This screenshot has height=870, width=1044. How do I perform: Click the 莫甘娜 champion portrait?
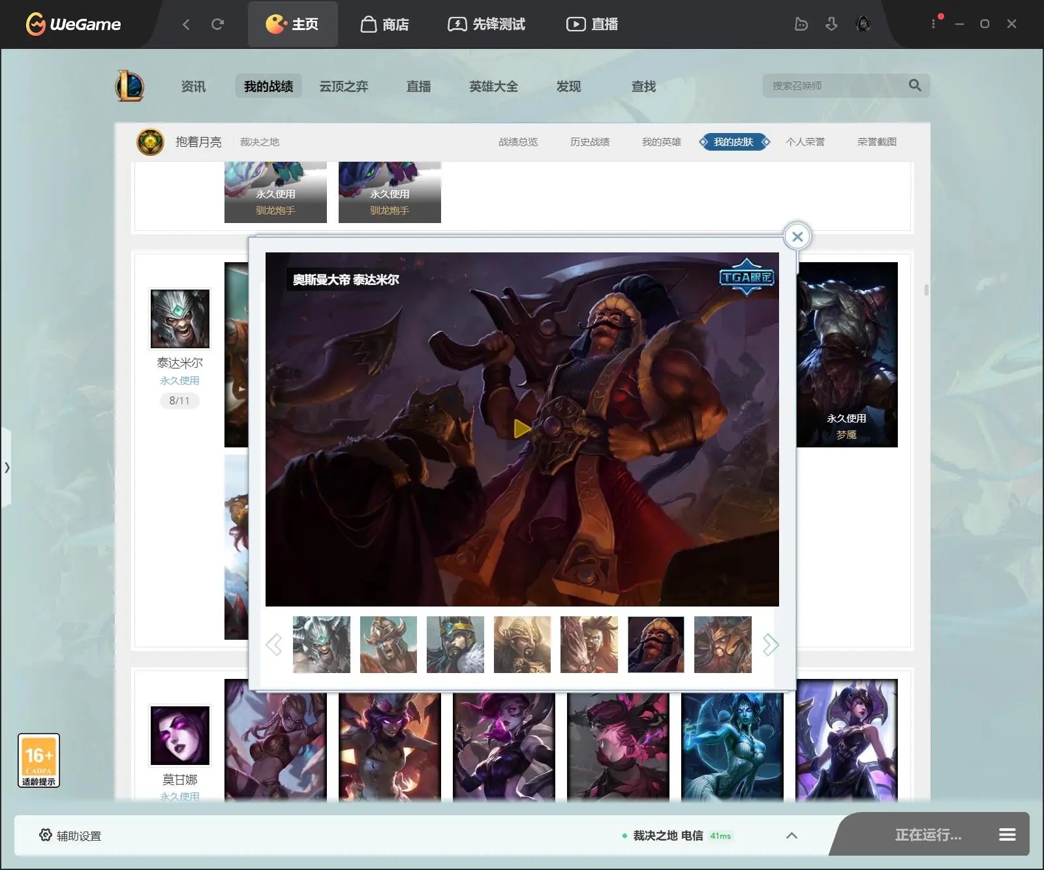pyautogui.click(x=180, y=736)
